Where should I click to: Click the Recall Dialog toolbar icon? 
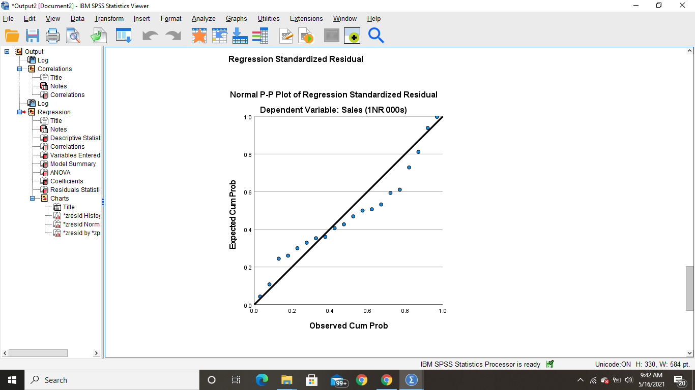(x=124, y=36)
